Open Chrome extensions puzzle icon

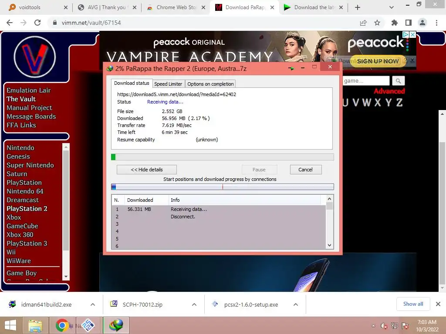coord(395,23)
